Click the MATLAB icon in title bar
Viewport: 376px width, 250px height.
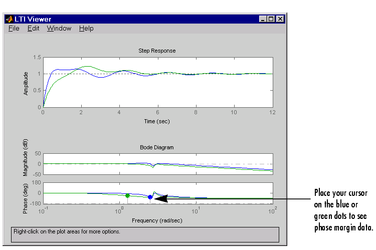[9, 19]
